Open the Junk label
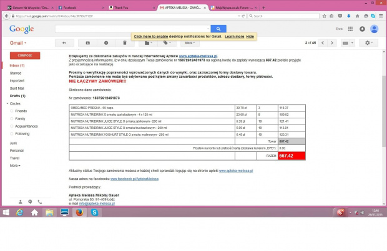Viewport: 387px width, 251px height. tap(13, 143)
